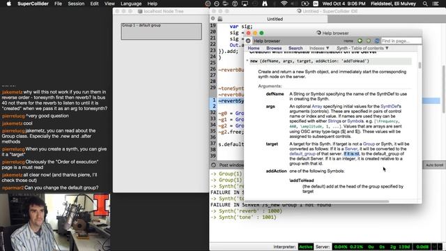446x251 pixels.
Task: Select the Untitled document tab
Action: [x=275, y=19]
